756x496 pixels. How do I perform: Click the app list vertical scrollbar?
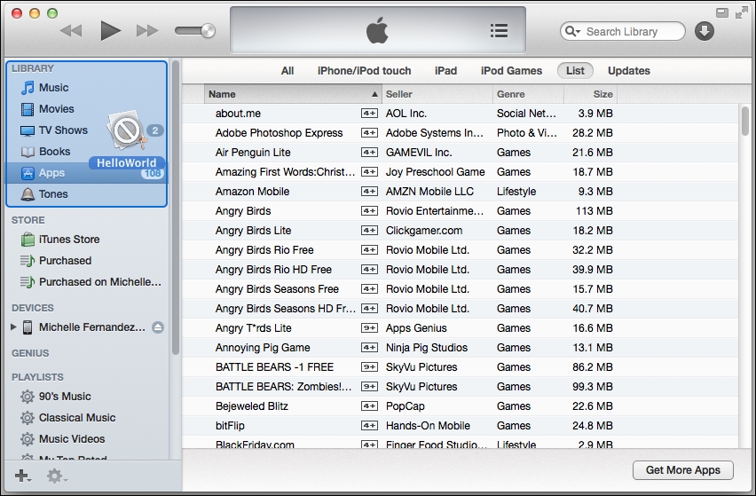tap(745, 122)
